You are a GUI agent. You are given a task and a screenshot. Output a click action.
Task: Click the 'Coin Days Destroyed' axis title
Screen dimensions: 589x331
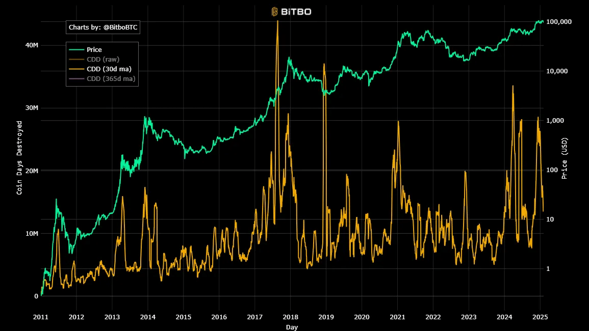(19, 158)
